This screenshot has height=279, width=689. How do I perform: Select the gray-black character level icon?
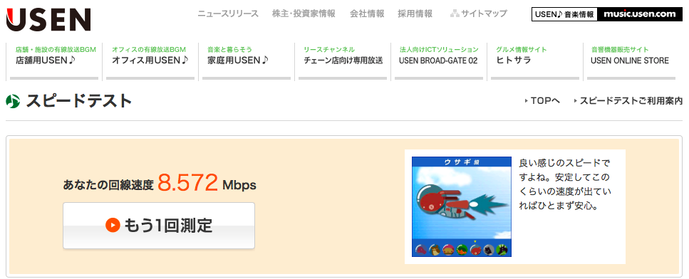pos(489,250)
